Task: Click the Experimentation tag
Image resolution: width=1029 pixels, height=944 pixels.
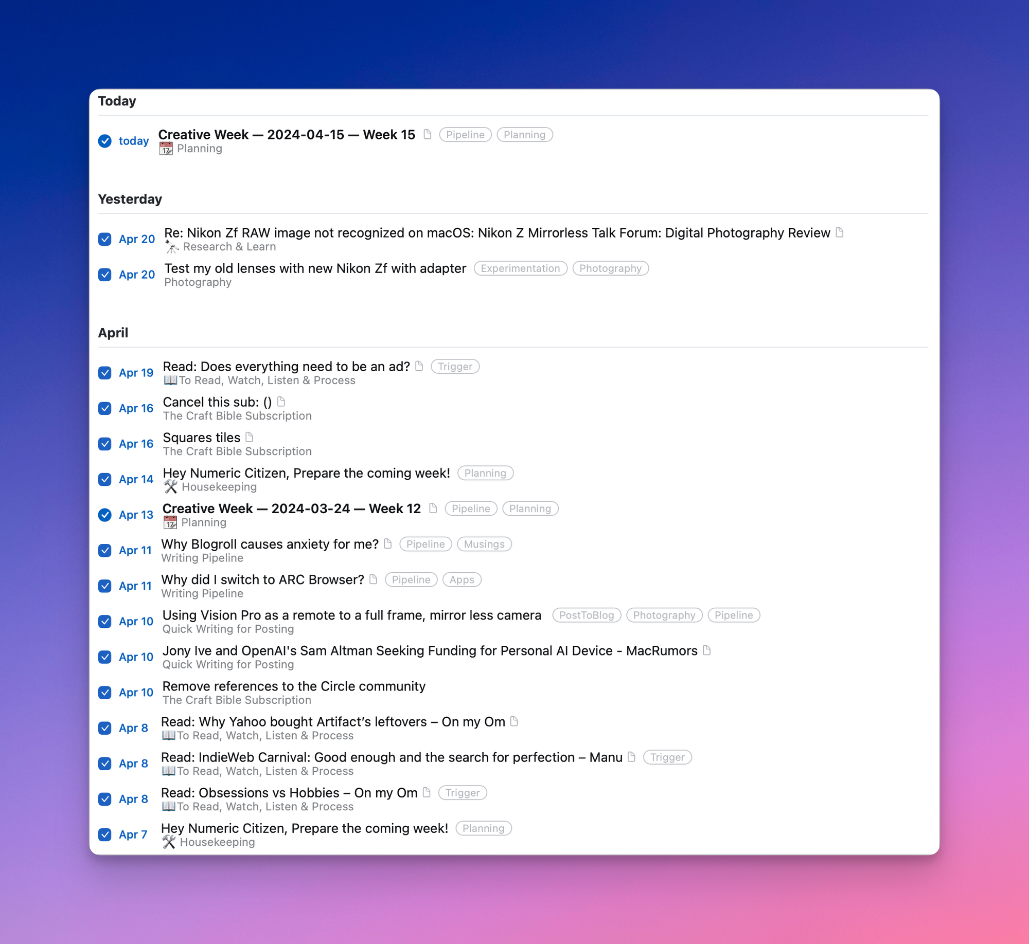Action: (x=520, y=268)
